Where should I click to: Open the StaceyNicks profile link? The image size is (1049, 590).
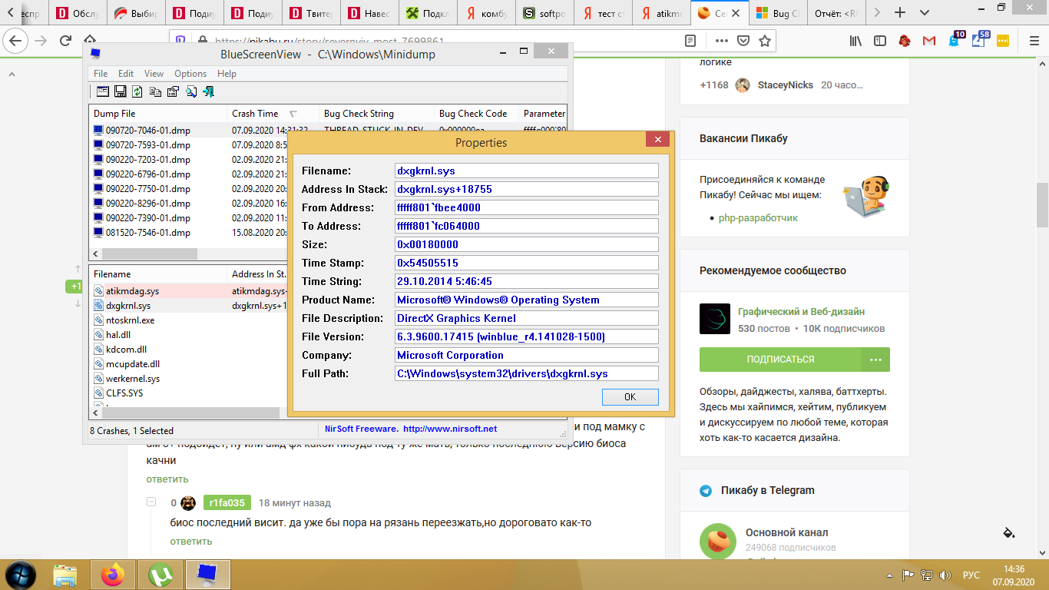pyautogui.click(x=786, y=85)
